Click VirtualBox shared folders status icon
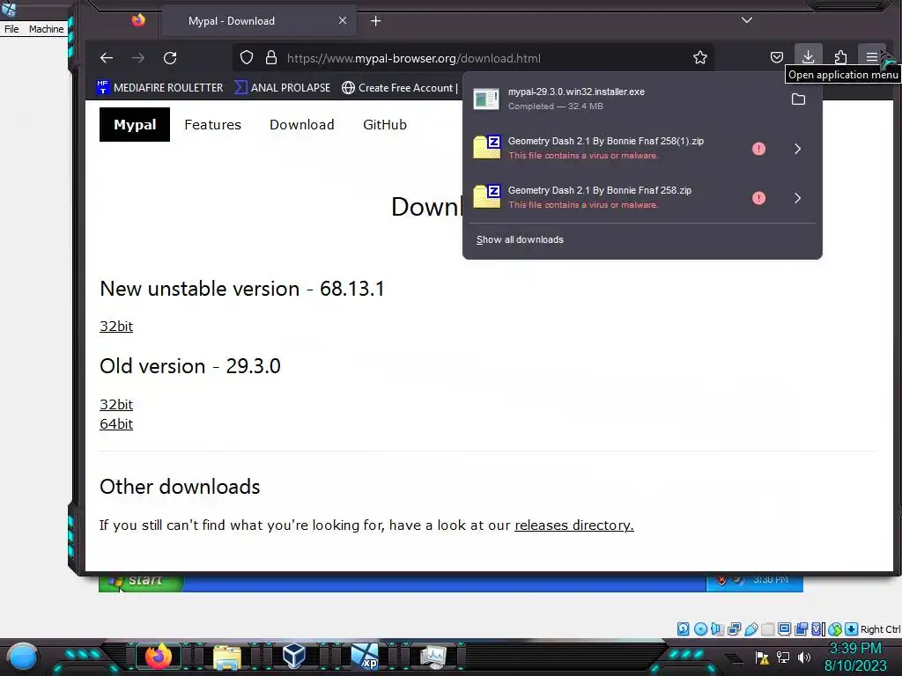The image size is (902, 676). click(x=768, y=628)
